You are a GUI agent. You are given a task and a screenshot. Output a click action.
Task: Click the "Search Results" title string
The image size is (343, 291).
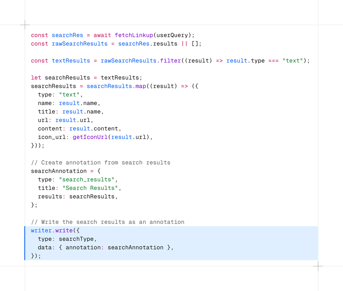(x=90, y=188)
